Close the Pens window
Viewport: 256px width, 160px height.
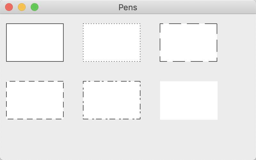point(9,7)
